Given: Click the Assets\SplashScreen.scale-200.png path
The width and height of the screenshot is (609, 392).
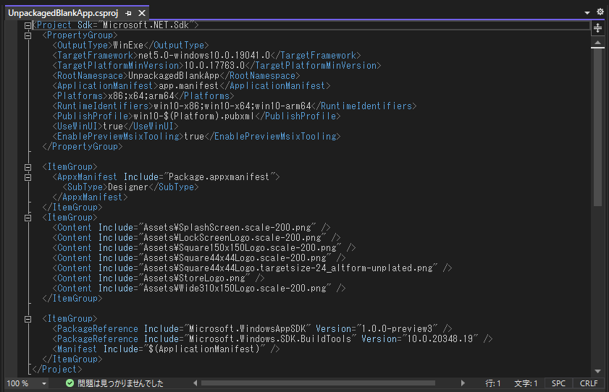Looking at the screenshot, I should coord(227,228).
